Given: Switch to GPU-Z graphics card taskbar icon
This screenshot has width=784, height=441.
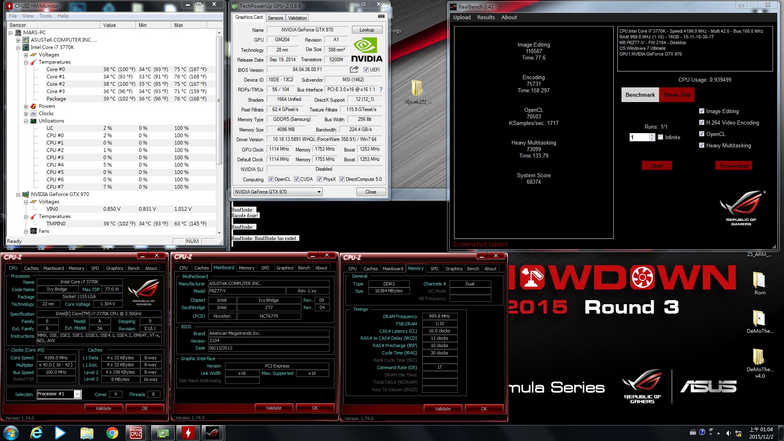Looking at the screenshot, I should [x=163, y=433].
